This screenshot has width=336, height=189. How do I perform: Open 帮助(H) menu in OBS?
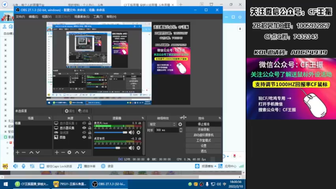[x=111, y=16]
